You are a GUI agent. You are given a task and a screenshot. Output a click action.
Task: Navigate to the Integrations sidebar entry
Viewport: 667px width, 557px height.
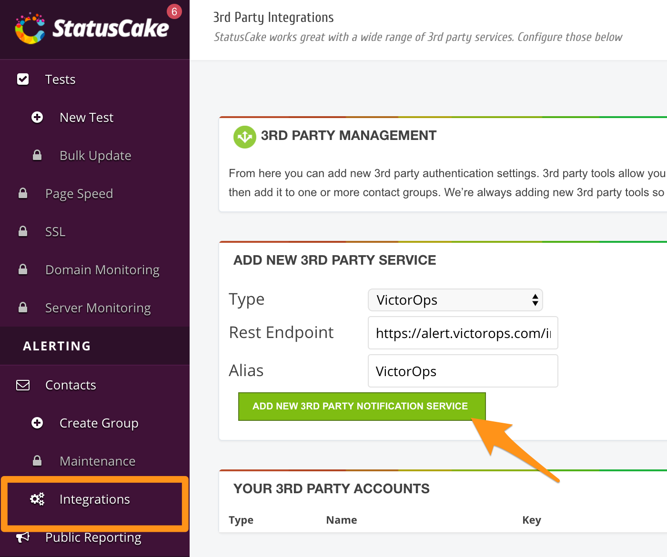(x=94, y=499)
